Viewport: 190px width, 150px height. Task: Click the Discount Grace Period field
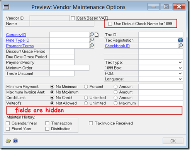(62, 51)
